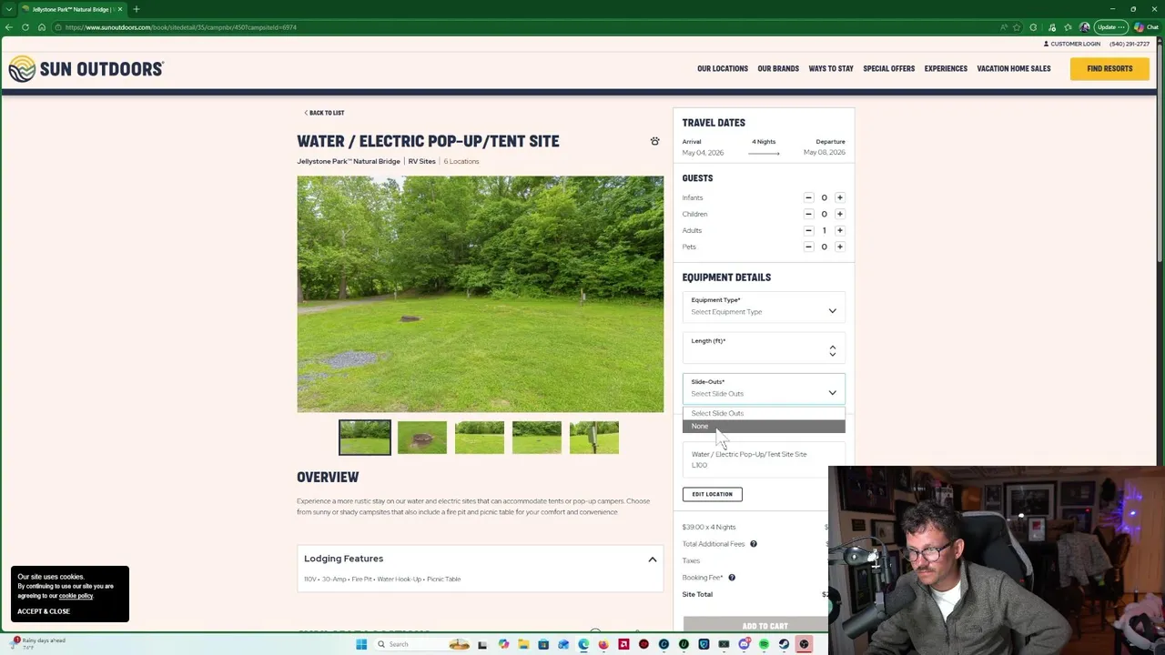Choose 'None' in Slide-Outs list
The width and height of the screenshot is (1165, 655).
(764, 426)
